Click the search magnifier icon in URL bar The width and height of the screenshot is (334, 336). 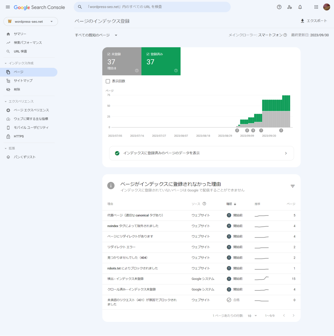tap(80, 7)
